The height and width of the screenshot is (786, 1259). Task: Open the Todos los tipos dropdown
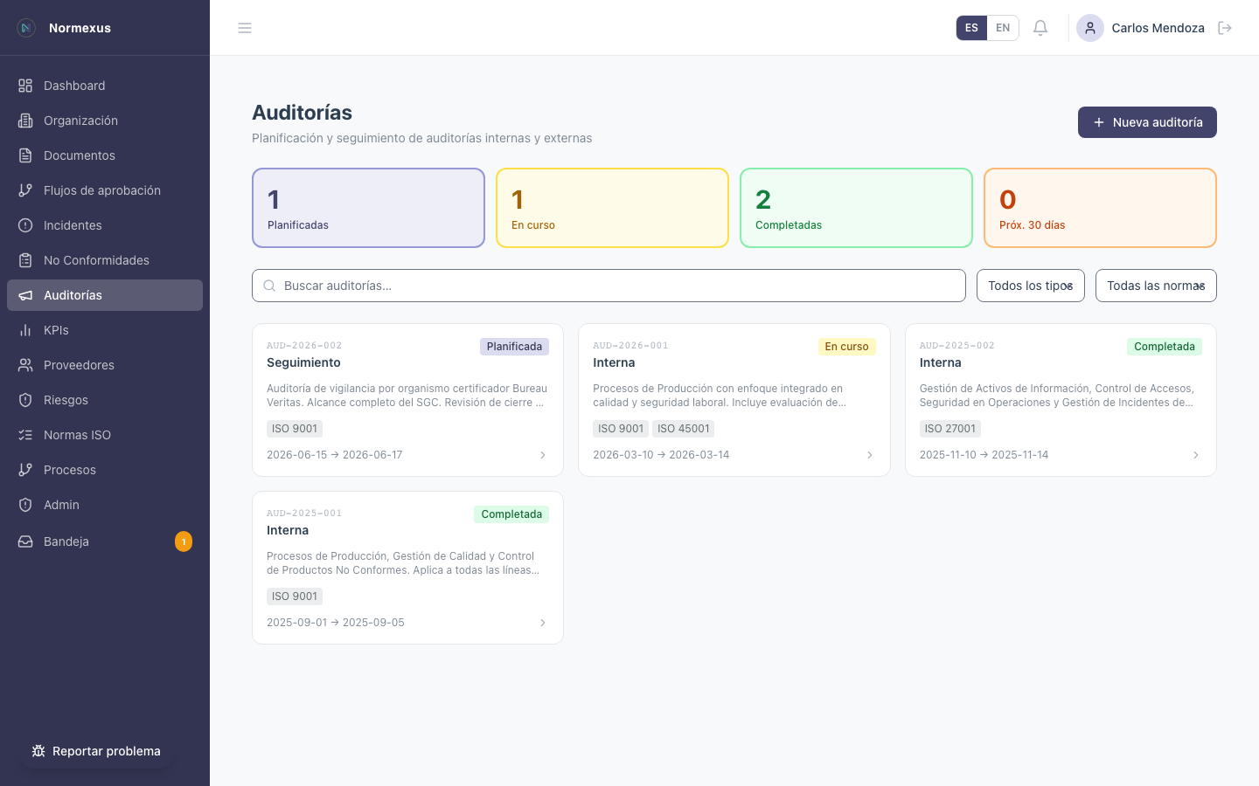click(x=1030, y=286)
